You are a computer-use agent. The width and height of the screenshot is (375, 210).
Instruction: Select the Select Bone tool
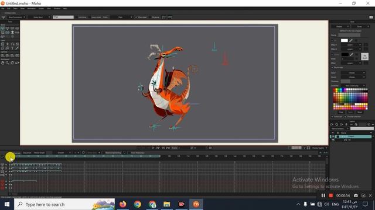point(2,29)
